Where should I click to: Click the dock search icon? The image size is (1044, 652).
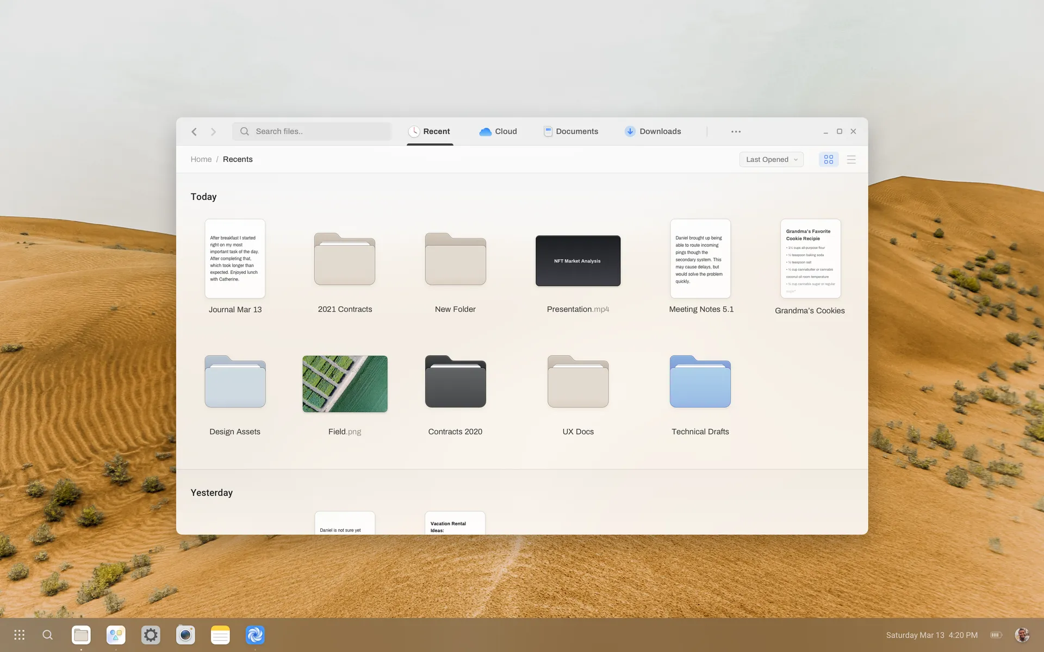tap(48, 635)
